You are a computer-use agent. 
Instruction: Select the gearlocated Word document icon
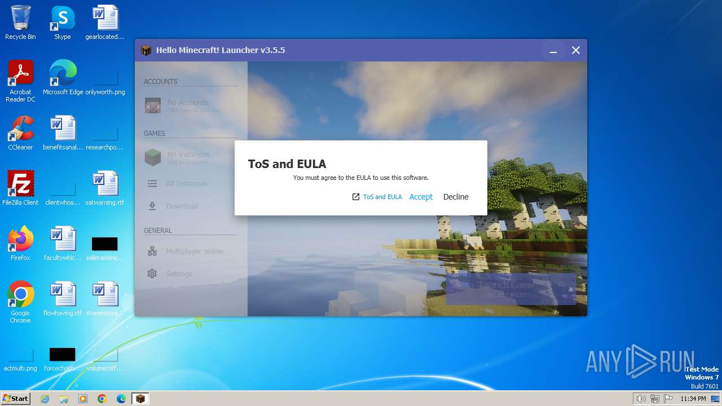coord(105,23)
